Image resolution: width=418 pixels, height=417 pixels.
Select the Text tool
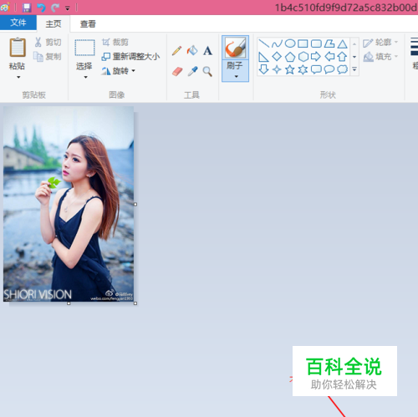click(207, 51)
